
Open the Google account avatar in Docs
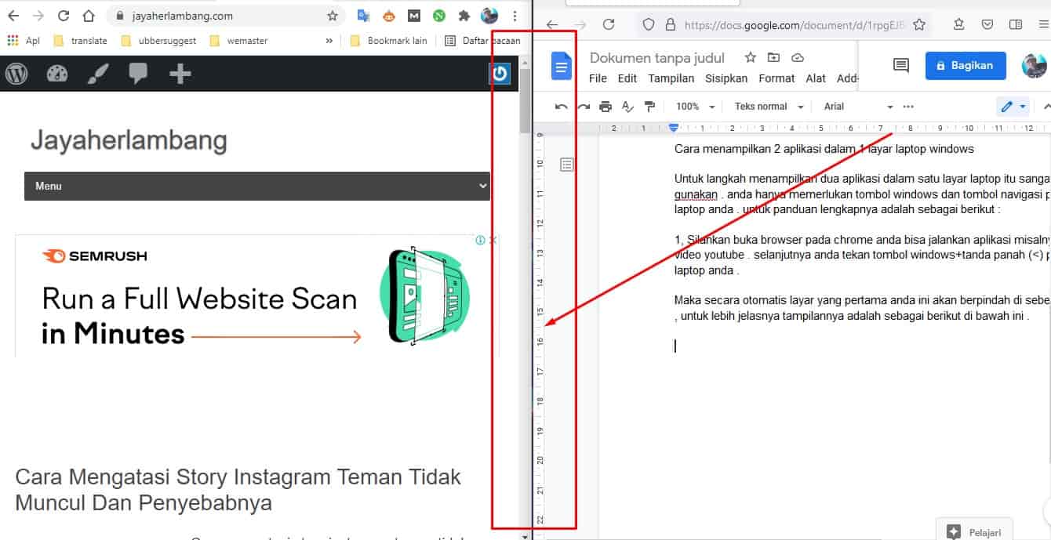[x=1035, y=66]
